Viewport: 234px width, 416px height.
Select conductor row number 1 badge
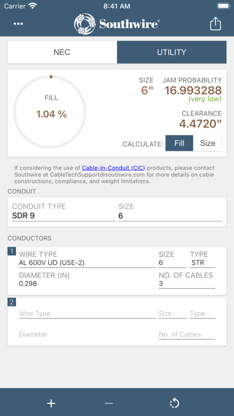pyautogui.click(x=12, y=251)
